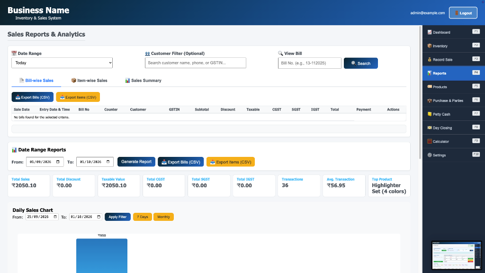Click the Sale Date column header
This screenshot has height=273, width=485.
pyautogui.click(x=22, y=109)
